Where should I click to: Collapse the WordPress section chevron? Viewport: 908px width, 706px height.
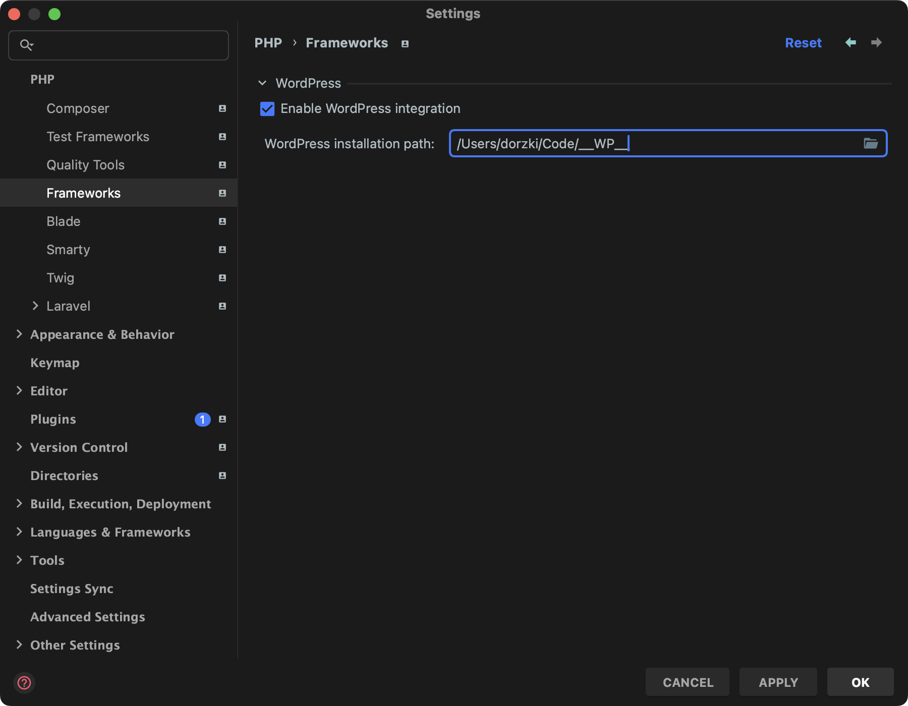(x=262, y=83)
